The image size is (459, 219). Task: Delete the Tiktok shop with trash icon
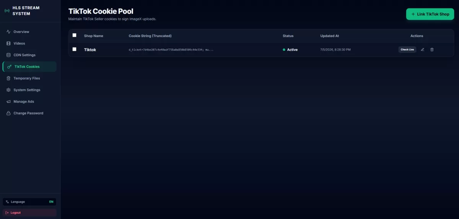(x=432, y=50)
